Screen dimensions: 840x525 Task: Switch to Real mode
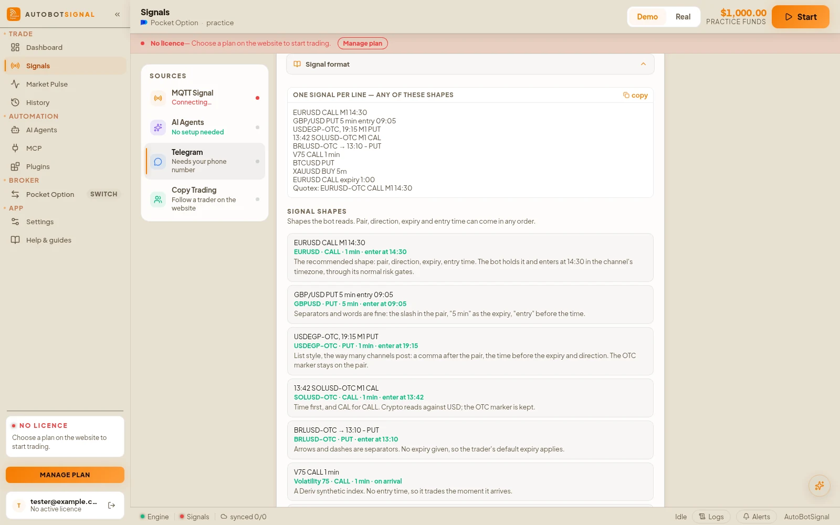click(x=683, y=17)
